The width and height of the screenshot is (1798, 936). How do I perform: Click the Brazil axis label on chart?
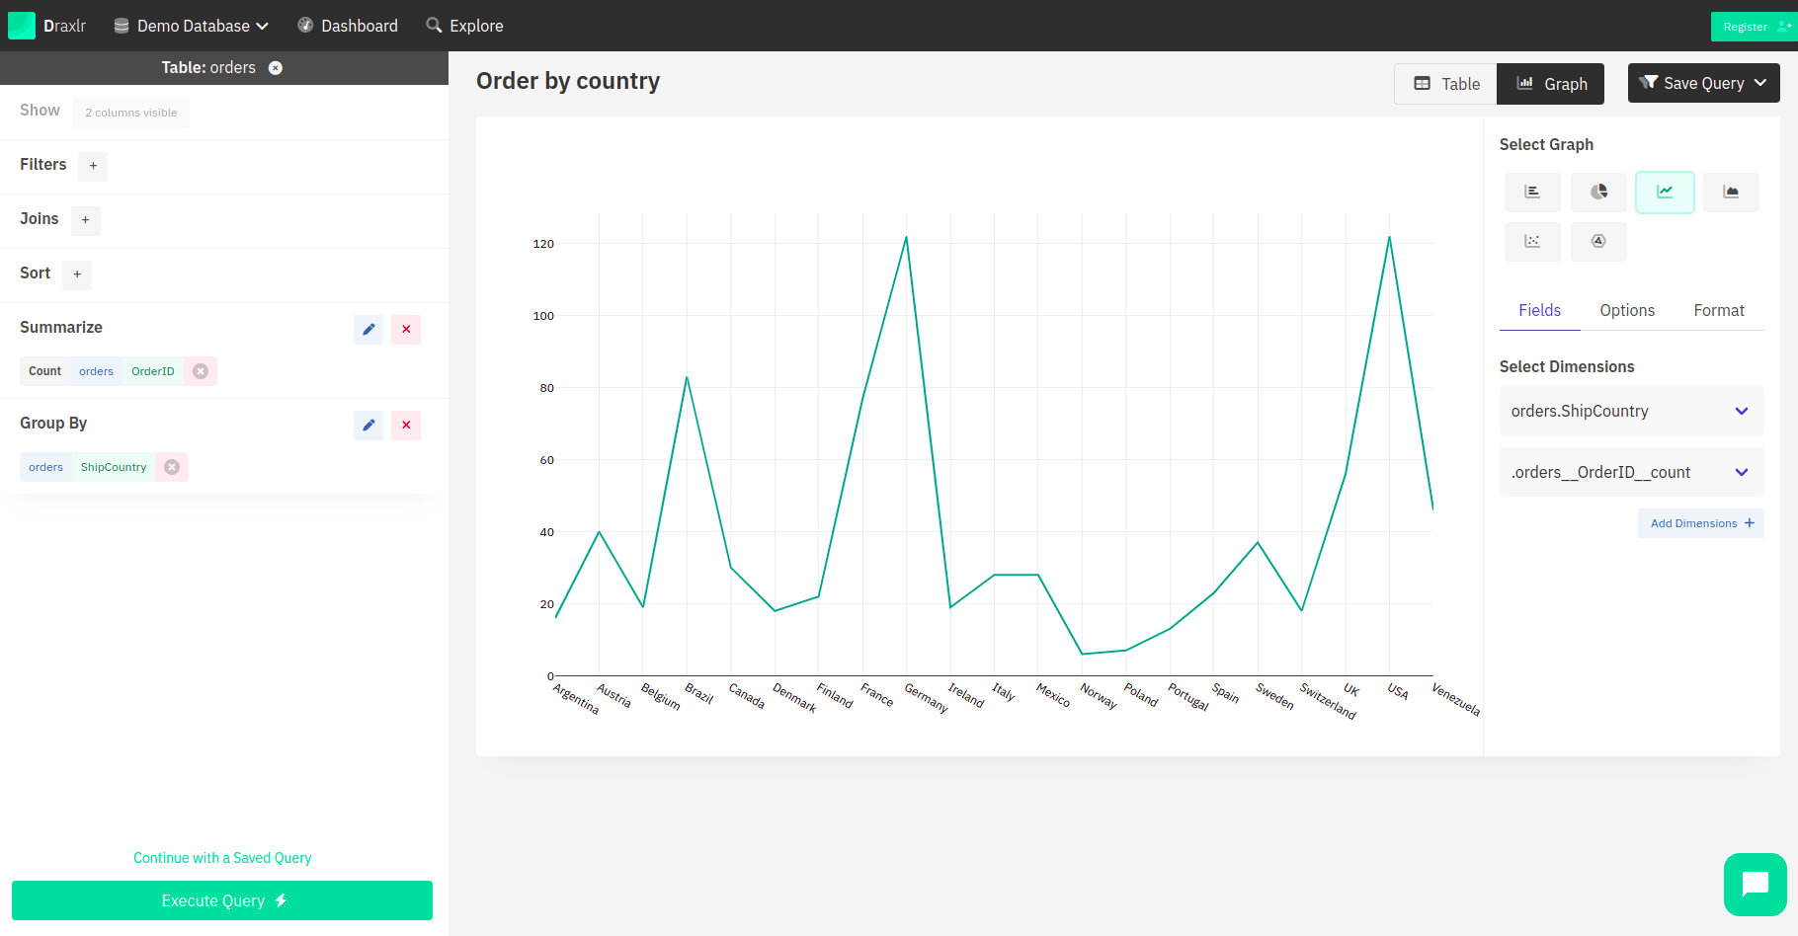click(698, 692)
